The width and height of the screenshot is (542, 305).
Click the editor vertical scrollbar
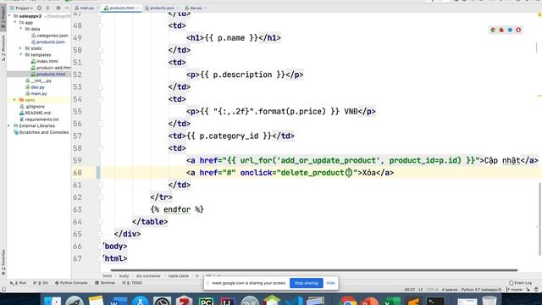click(539, 219)
